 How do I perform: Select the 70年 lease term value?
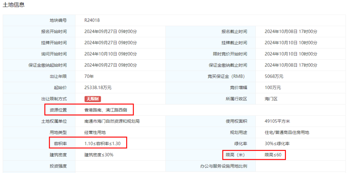click(x=89, y=77)
